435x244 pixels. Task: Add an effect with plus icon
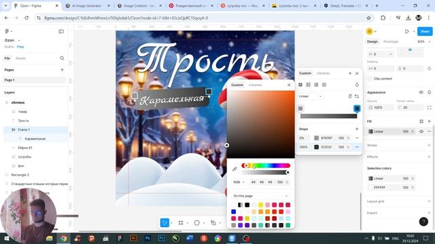point(429,157)
